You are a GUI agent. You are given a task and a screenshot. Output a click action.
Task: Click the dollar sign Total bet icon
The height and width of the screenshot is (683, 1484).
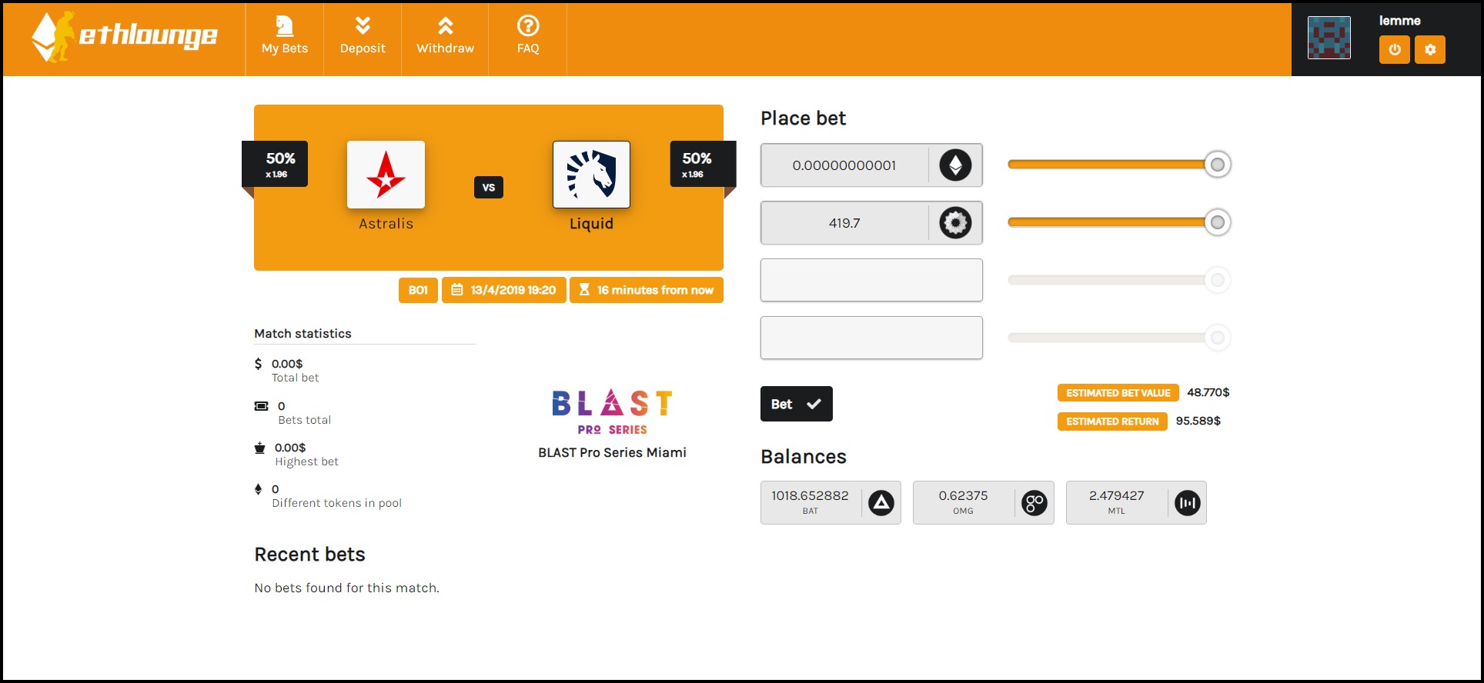[258, 364]
